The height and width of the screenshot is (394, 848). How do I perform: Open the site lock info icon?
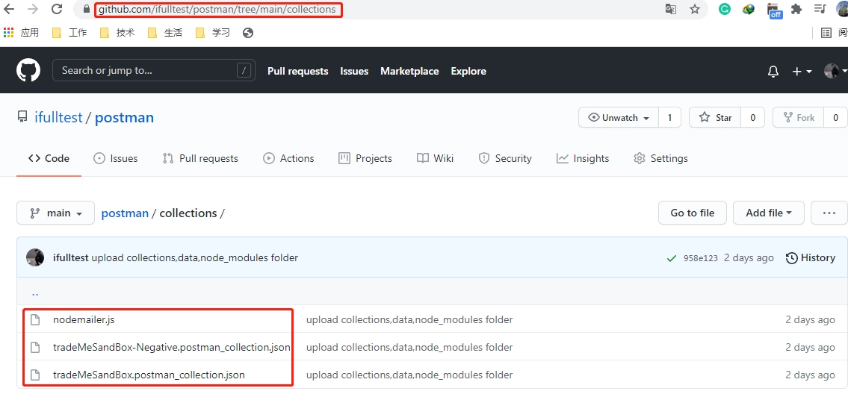coord(86,9)
